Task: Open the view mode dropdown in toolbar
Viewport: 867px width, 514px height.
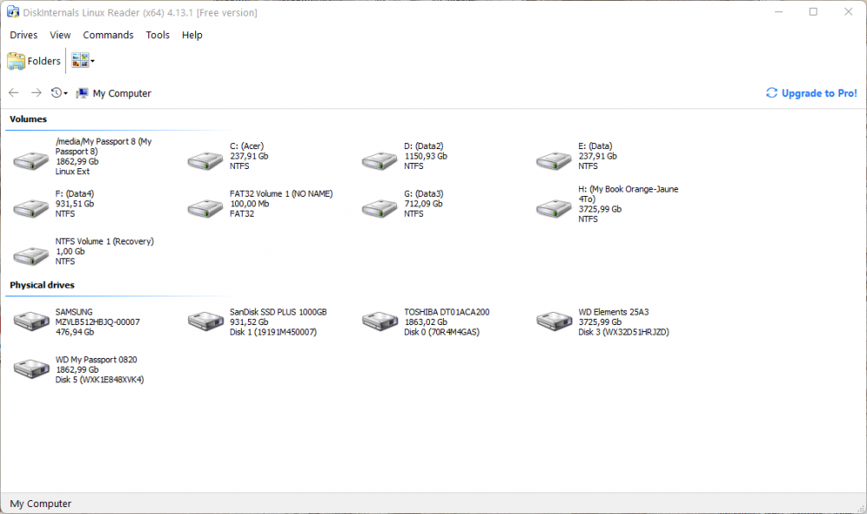Action: pyautogui.click(x=93, y=61)
